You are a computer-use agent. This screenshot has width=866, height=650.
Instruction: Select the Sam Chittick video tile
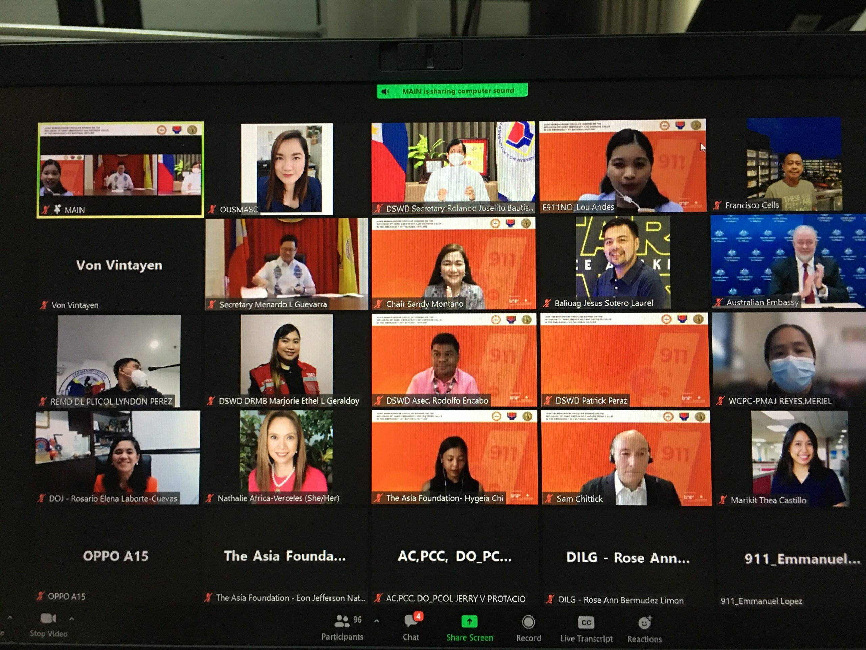(626, 458)
